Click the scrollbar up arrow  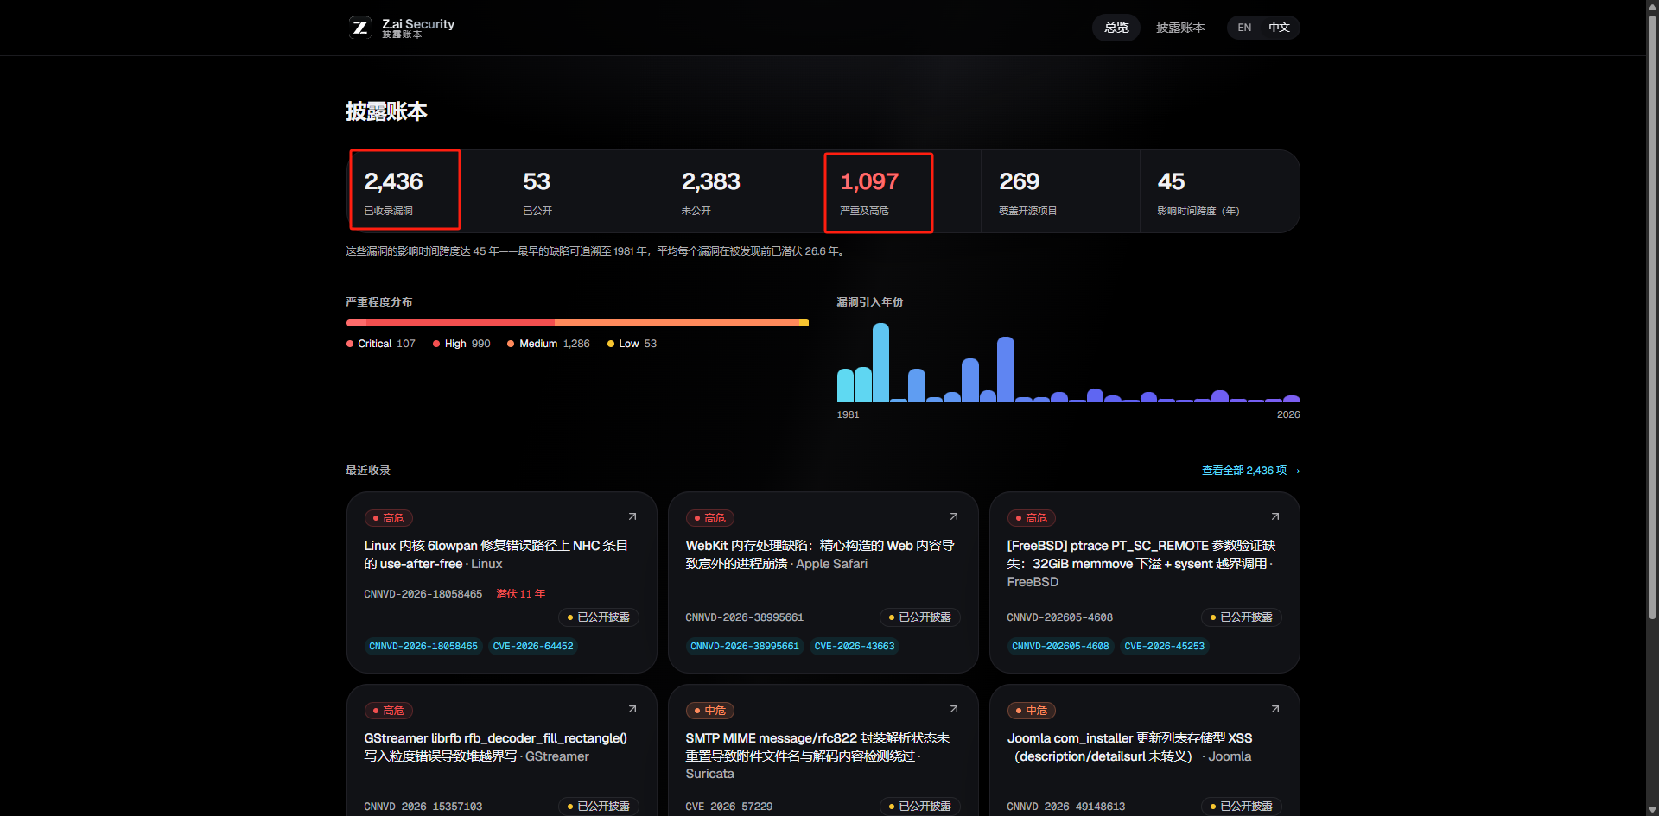point(1652,7)
